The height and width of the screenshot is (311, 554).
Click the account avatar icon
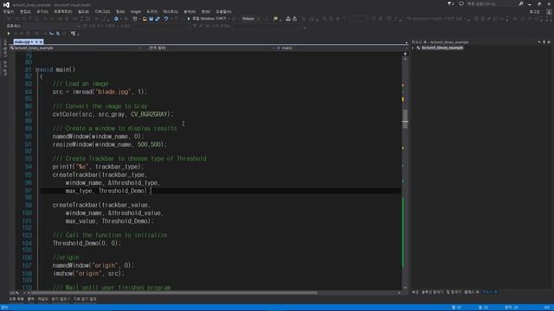point(549,11)
